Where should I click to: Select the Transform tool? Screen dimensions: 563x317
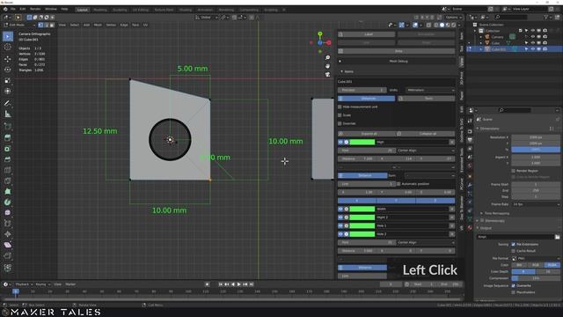tap(8, 92)
